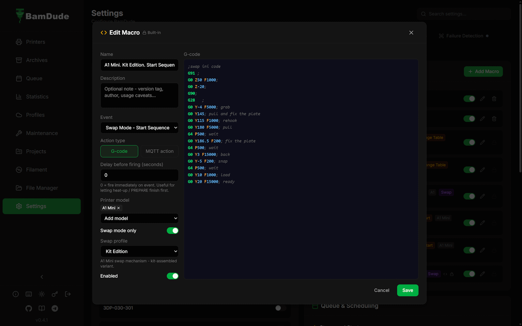
Task: Click the BamDude logo
Action: [42, 16]
